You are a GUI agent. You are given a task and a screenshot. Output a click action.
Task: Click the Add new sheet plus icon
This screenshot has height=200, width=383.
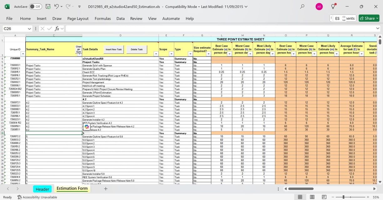[x=105, y=189]
